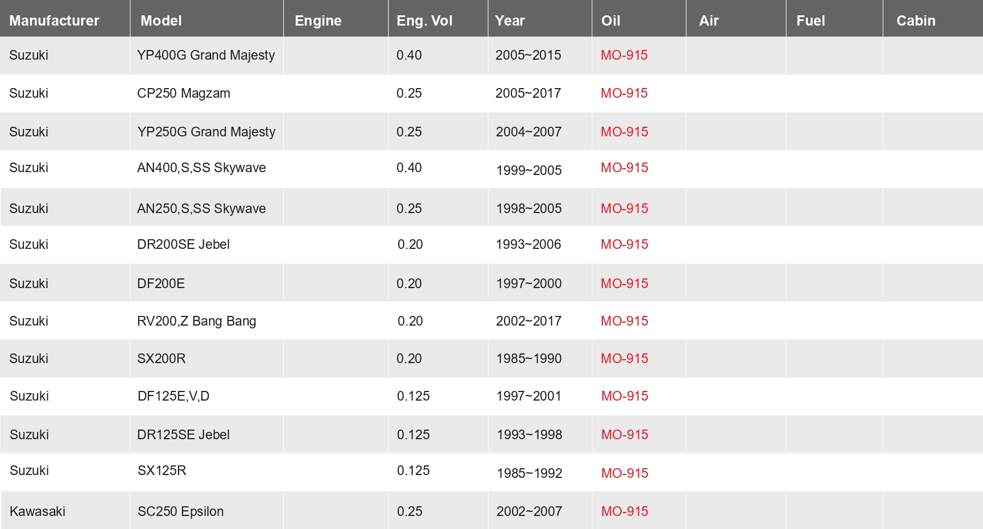Open MO-915 oil link for SC250 Epsilon
The width and height of the screenshot is (983, 529).
(625, 511)
